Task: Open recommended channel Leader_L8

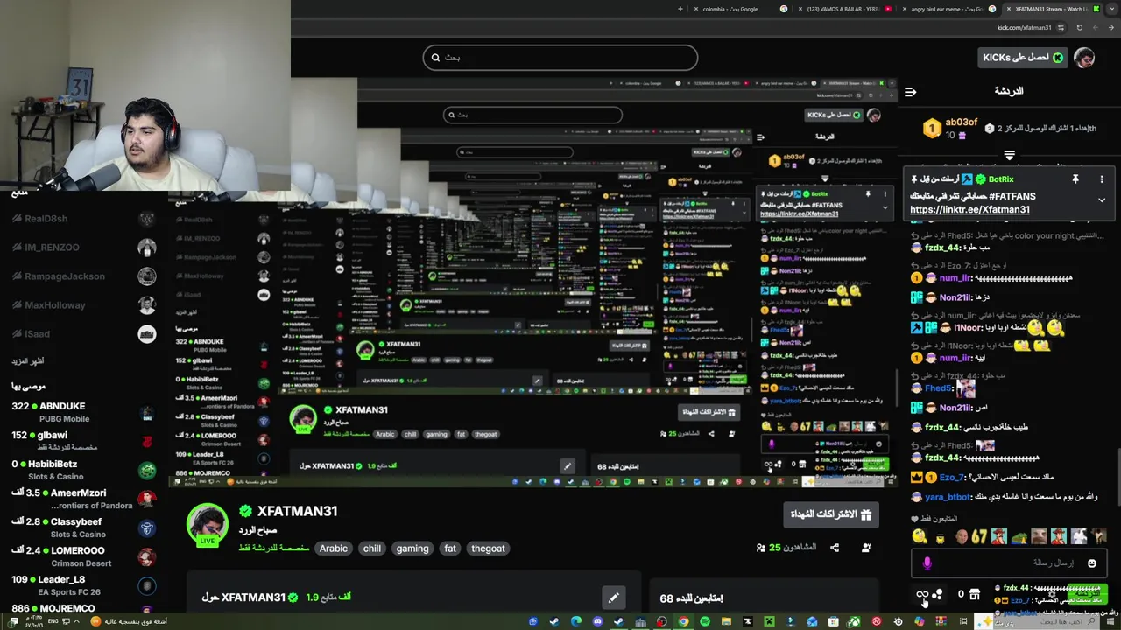Action: tap(83, 585)
